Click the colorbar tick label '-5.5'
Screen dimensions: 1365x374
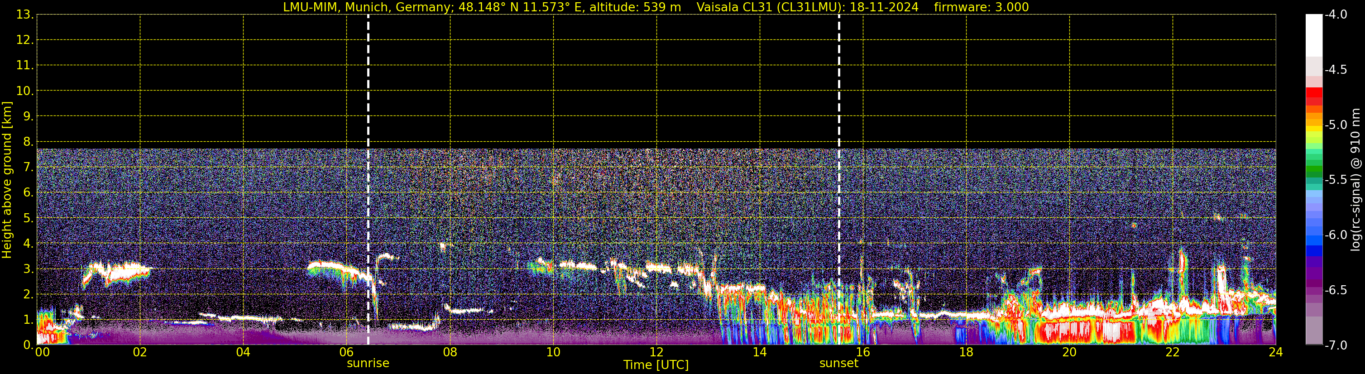point(1335,180)
